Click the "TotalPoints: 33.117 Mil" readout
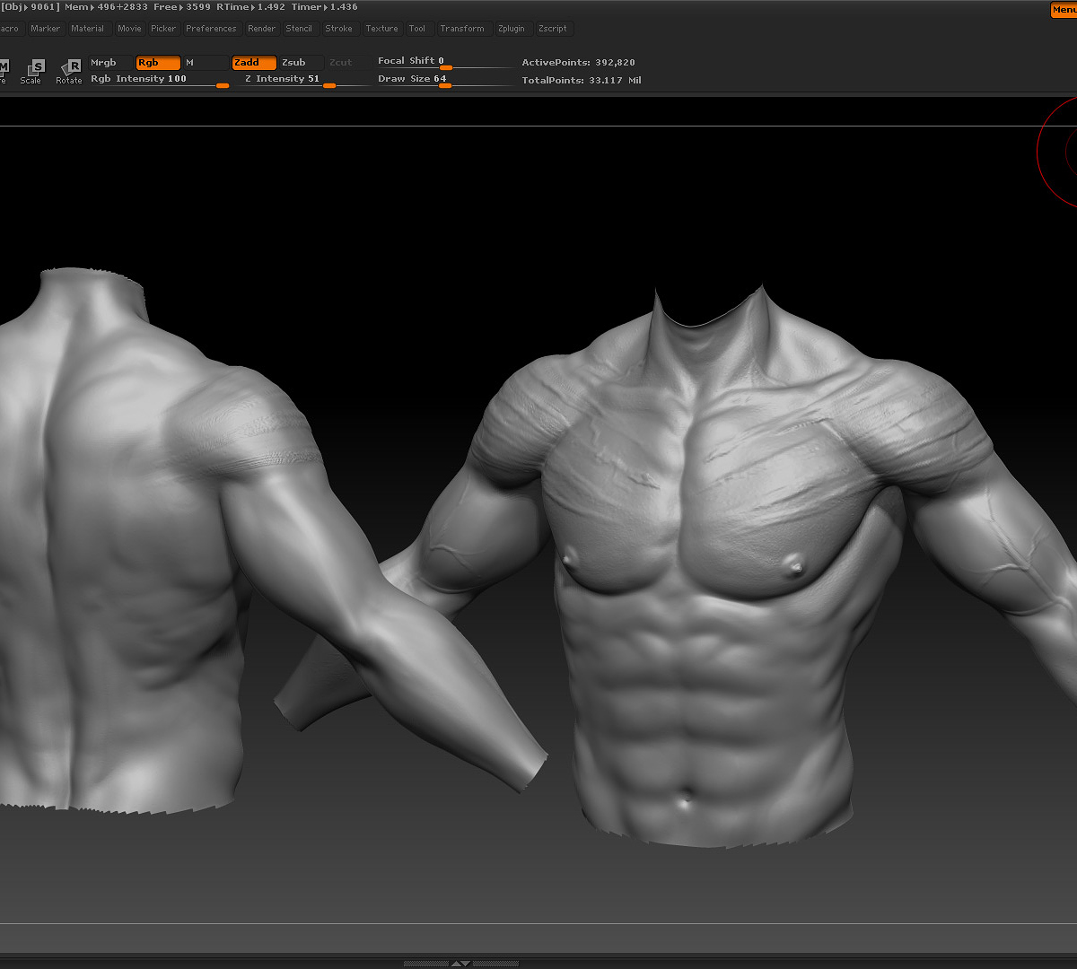This screenshot has height=969, width=1077. tap(582, 81)
